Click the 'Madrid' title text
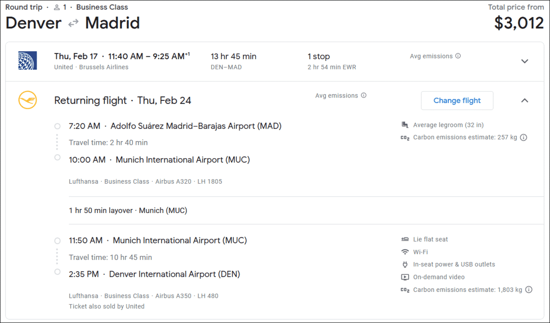Image resolution: width=550 pixels, height=323 pixels. click(113, 23)
